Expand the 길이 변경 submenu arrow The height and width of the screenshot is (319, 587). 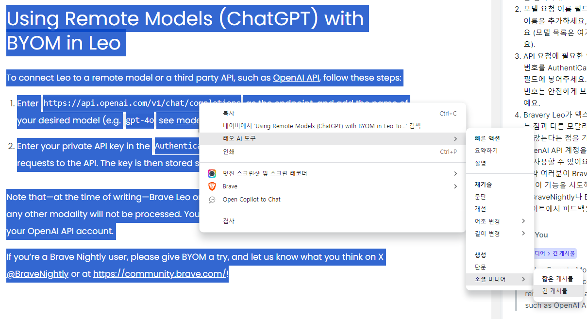[523, 234]
